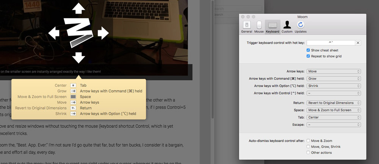
Task: Click the Search field behind Moom window
Action: pos(238,9)
